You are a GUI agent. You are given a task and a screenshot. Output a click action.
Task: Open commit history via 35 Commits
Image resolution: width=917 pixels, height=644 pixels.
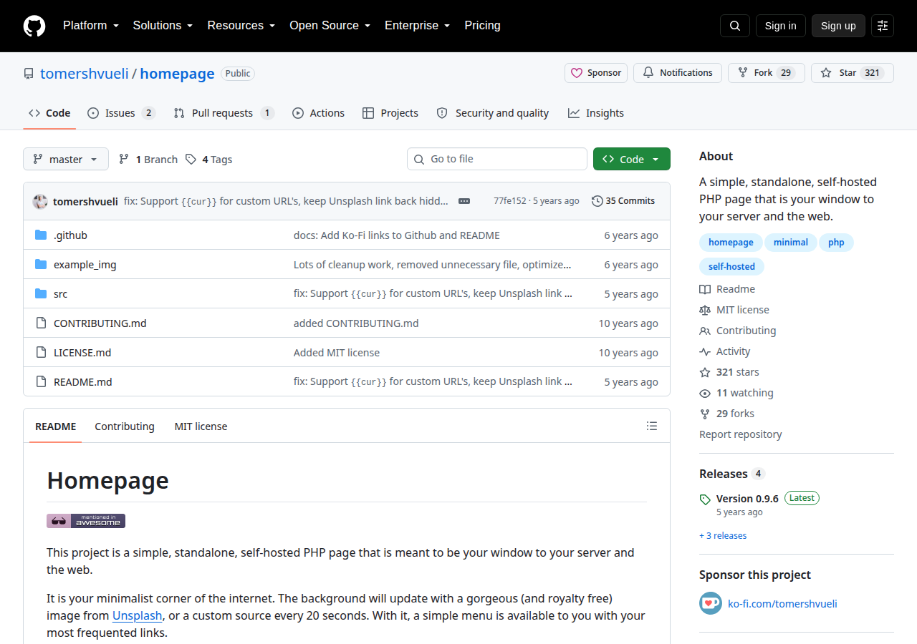(x=623, y=201)
